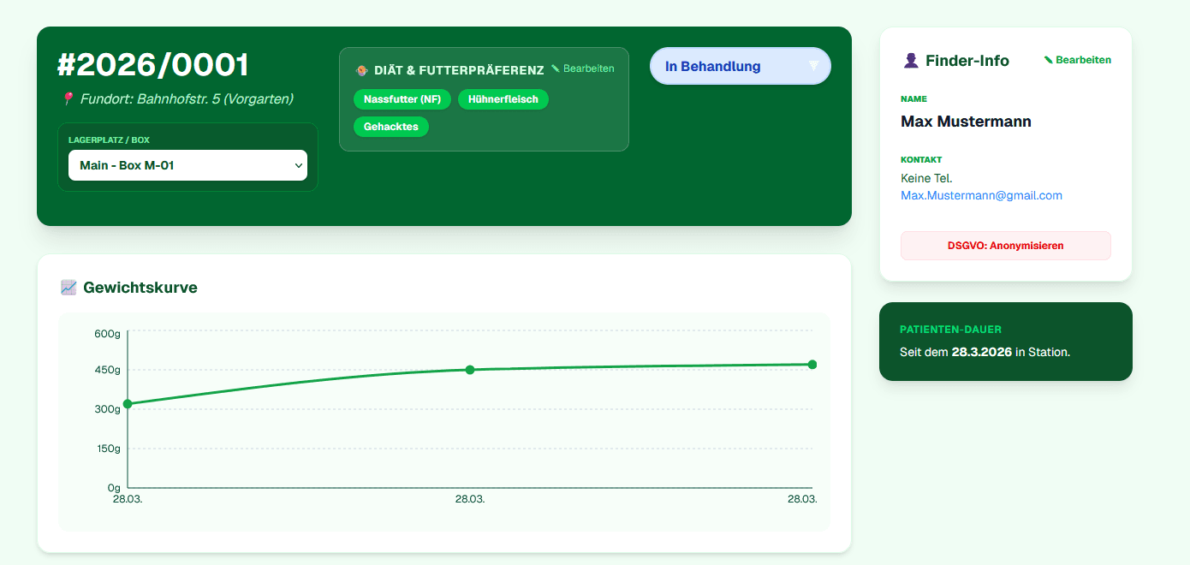Click Bearbeiten in the Finder-Info card
The image size is (1190, 565).
1083,60
